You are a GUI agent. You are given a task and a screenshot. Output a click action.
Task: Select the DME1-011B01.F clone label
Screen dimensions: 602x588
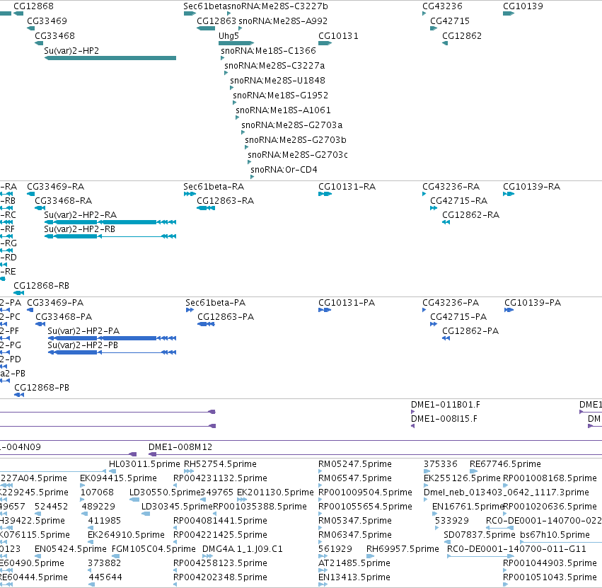pos(446,405)
